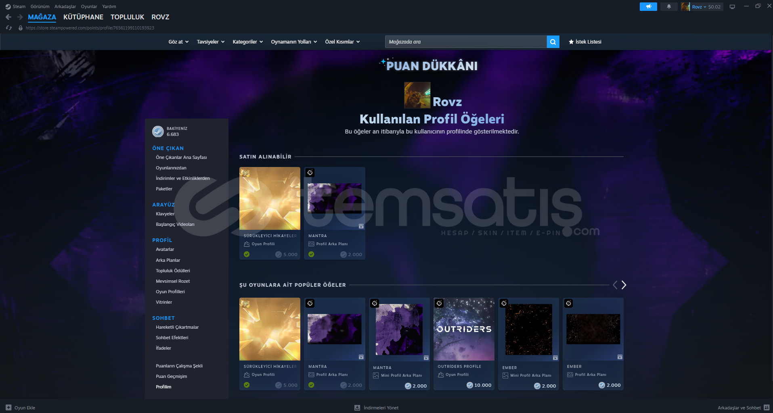Click the animated-item icon on Mantra Mini Profil card
The height and width of the screenshot is (413, 773).
[426, 358]
